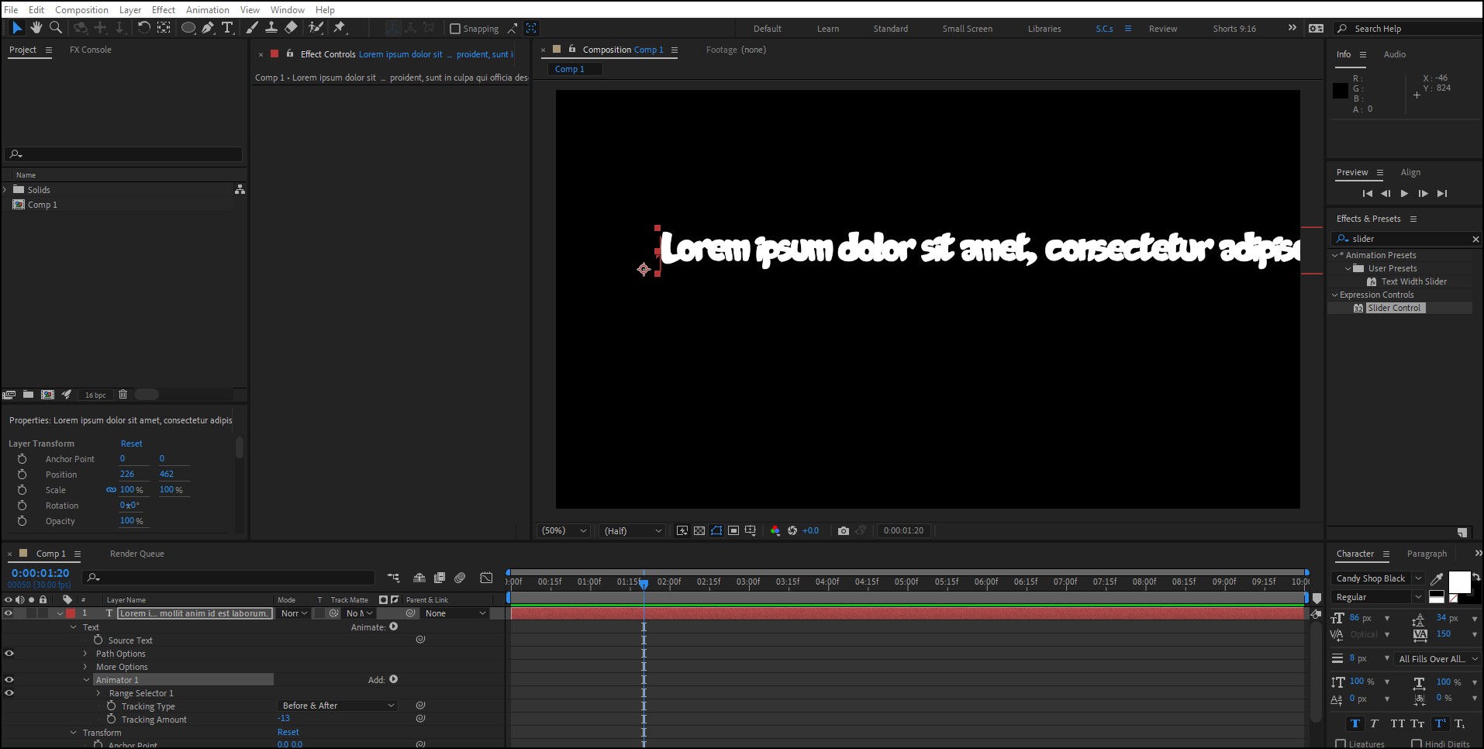Take a snapshot of the composition view
This screenshot has height=749, width=1484.
(844, 530)
